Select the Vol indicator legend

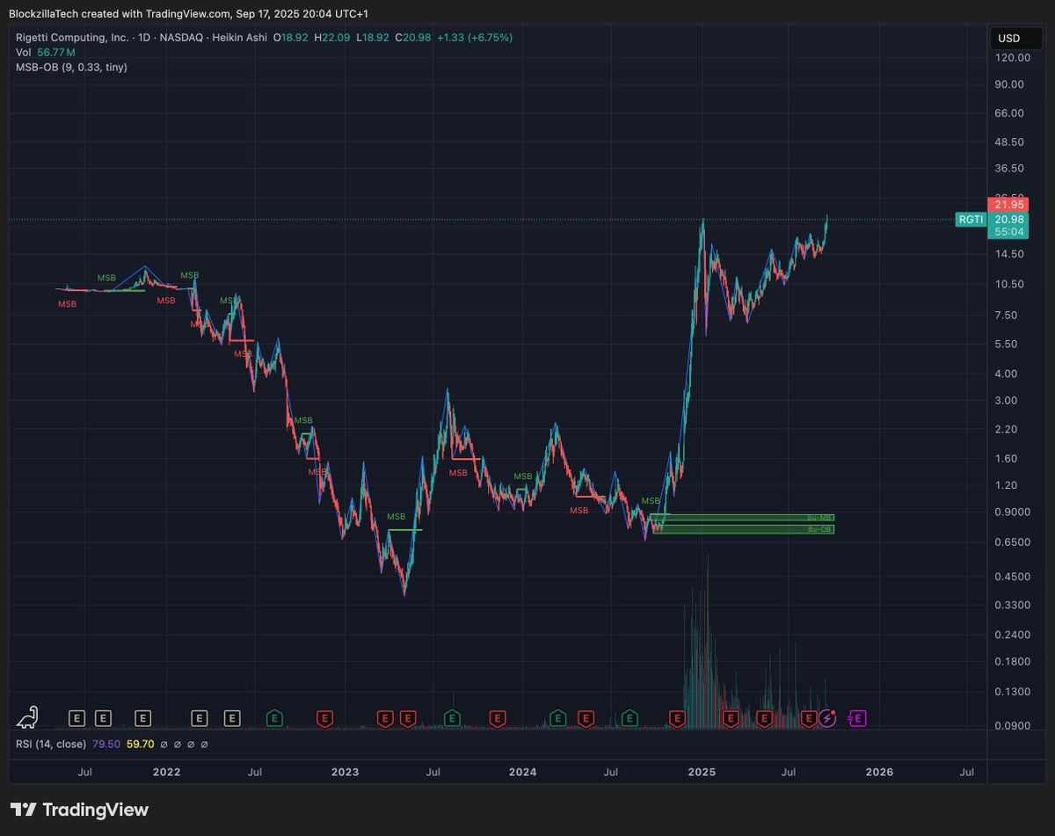coord(23,52)
